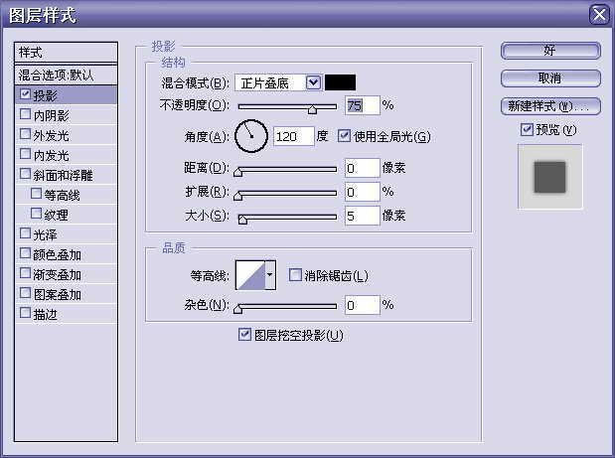The width and height of the screenshot is (615, 458).
Task: Click the angle dial control
Action: tap(252, 136)
